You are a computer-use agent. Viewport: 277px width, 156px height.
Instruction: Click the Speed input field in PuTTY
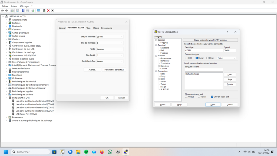(230, 50)
